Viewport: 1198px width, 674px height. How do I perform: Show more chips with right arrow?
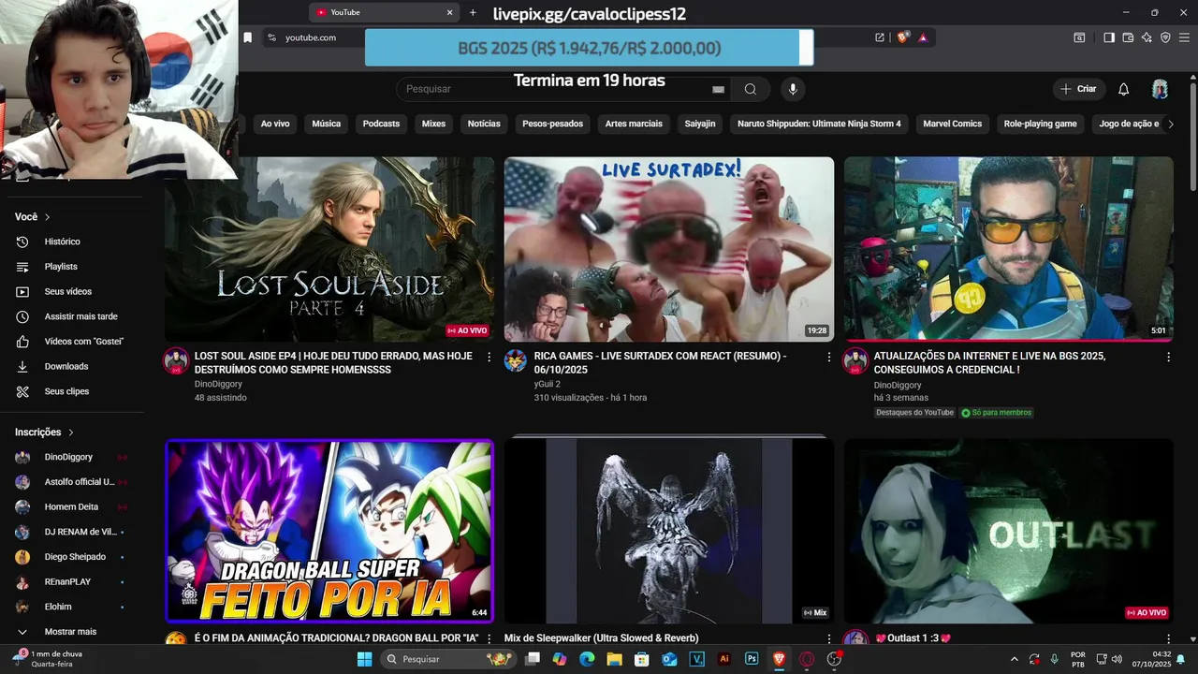pyautogui.click(x=1170, y=124)
